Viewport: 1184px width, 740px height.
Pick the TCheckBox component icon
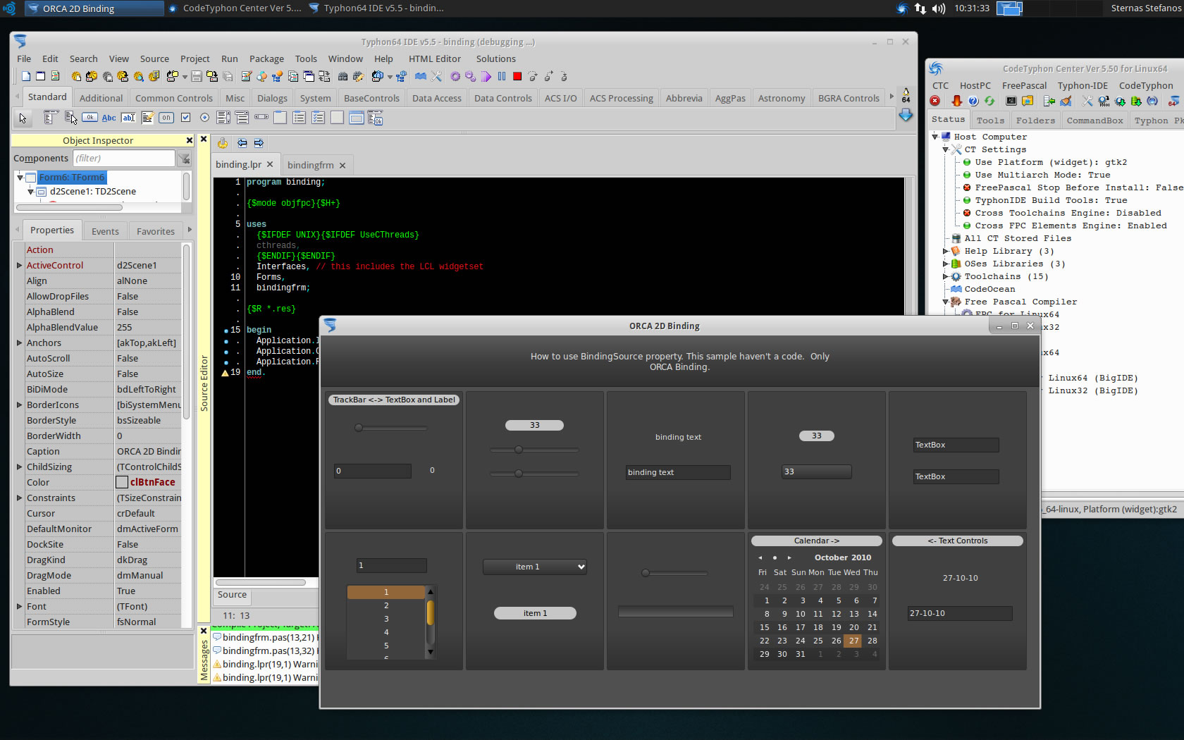185,118
